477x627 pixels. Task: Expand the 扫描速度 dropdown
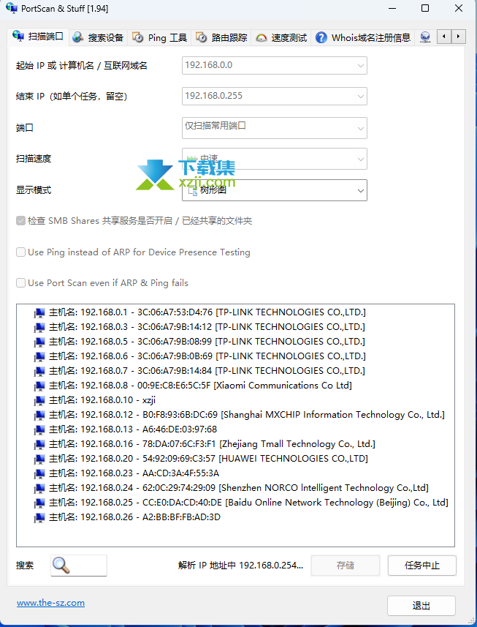point(274,159)
